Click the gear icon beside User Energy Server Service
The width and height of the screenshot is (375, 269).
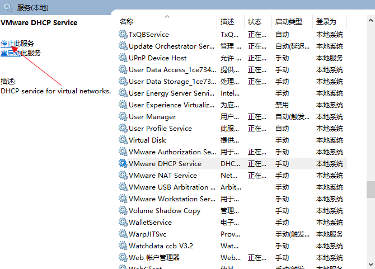(123, 93)
